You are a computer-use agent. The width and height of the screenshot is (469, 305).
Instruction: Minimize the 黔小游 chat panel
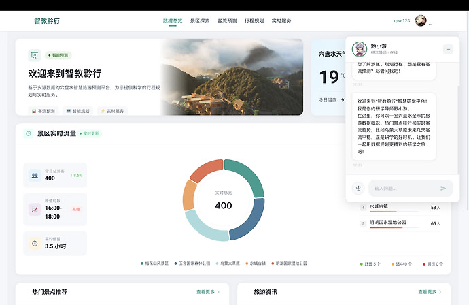tap(448, 49)
